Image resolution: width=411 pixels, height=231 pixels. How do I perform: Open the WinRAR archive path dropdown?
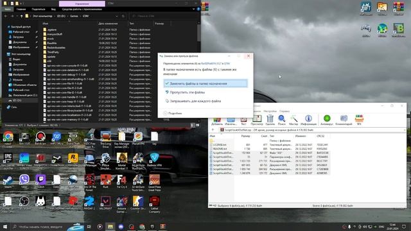pos(405,130)
